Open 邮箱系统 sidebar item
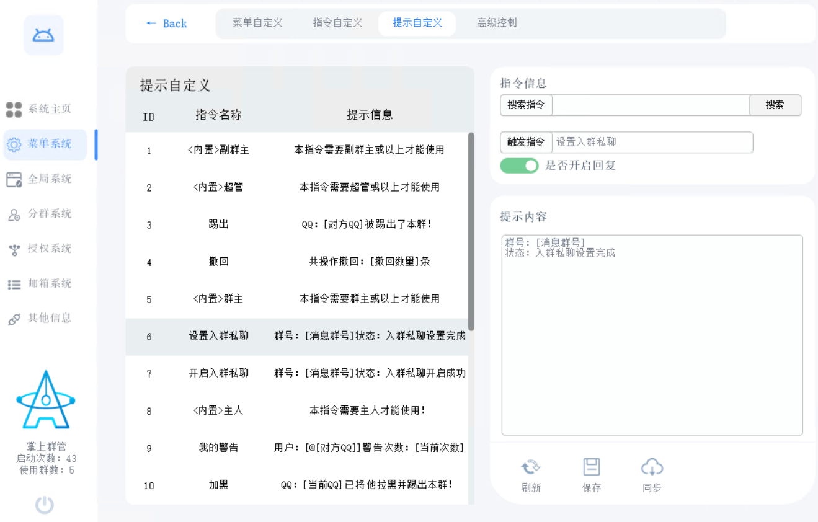The width and height of the screenshot is (818, 522). click(x=38, y=284)
